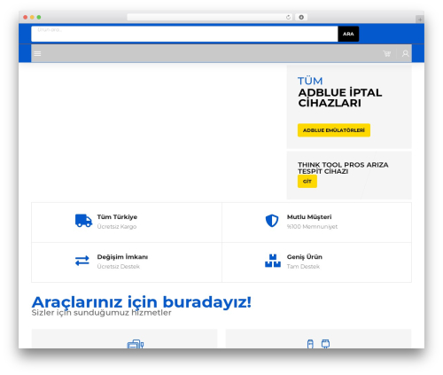Click the Mutlu Müşteri label
This screenshot has height=375, width=443.
(309, 217)
